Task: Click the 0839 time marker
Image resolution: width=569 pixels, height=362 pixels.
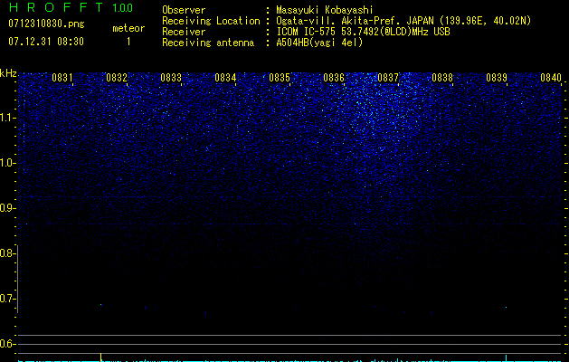Action: (497, 78)
